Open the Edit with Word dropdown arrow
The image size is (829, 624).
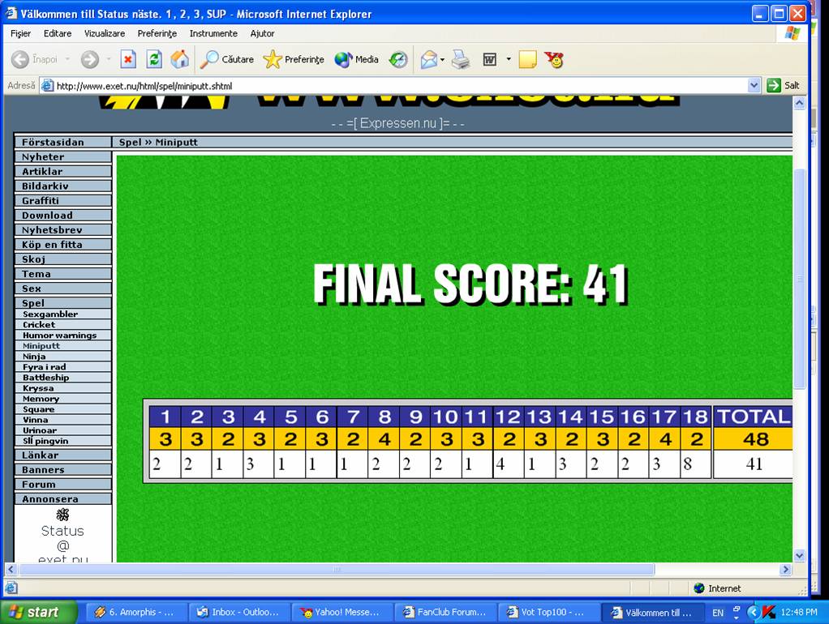tap(509, 59)
